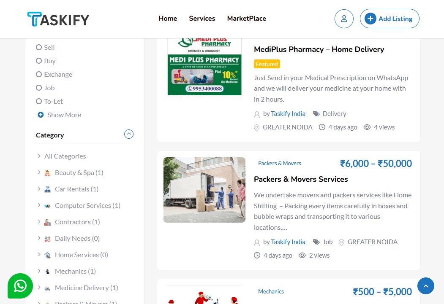Click the Home Services category icon

click(48, 255)
